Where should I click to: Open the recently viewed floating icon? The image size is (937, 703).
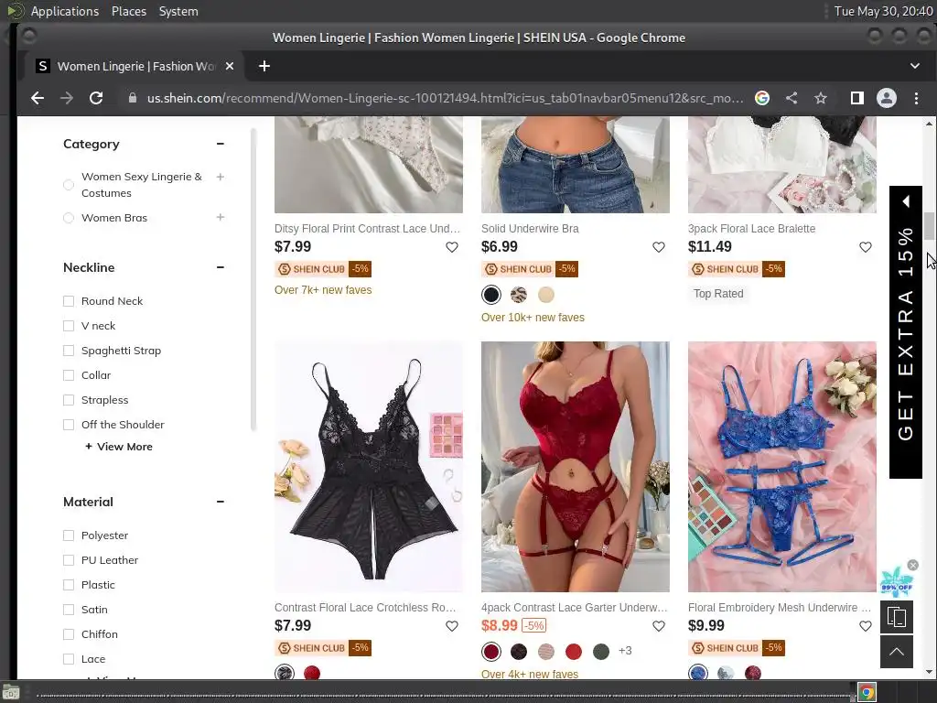click(897, 617)
